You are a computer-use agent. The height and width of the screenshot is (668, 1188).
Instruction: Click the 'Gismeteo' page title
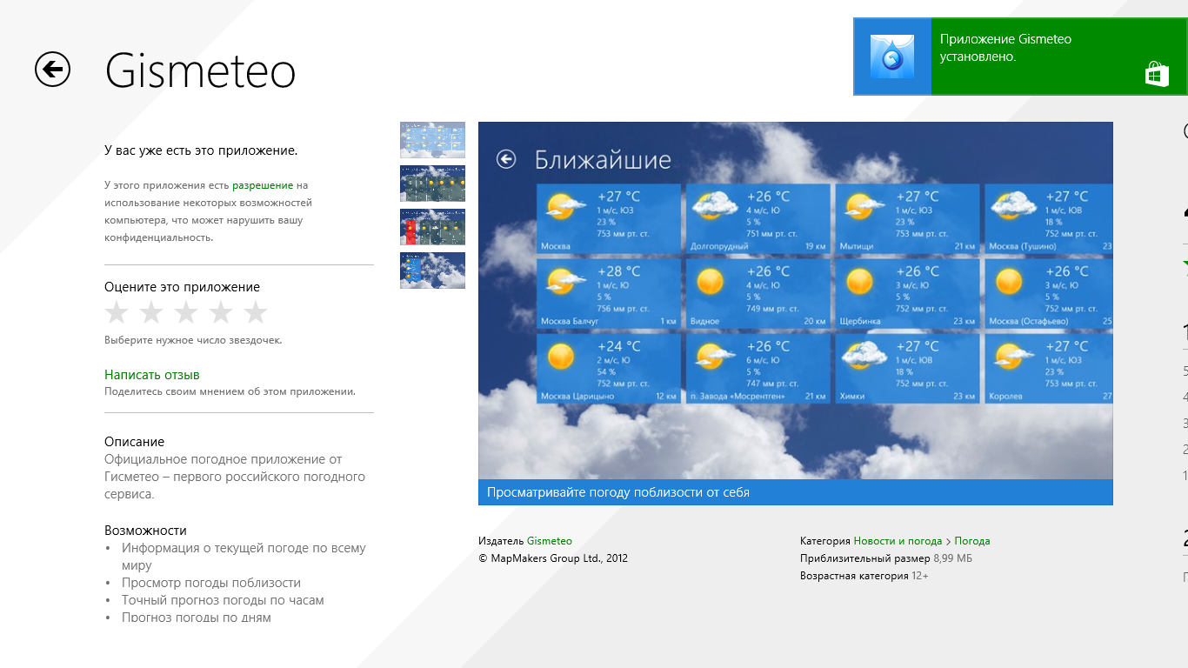click(201, 70)
